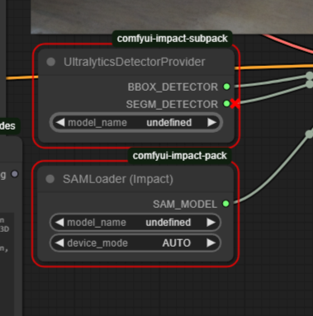Select the SAMLoader (Impact) title bar
The width and height of the screenshot is (313, 316).
135,179
